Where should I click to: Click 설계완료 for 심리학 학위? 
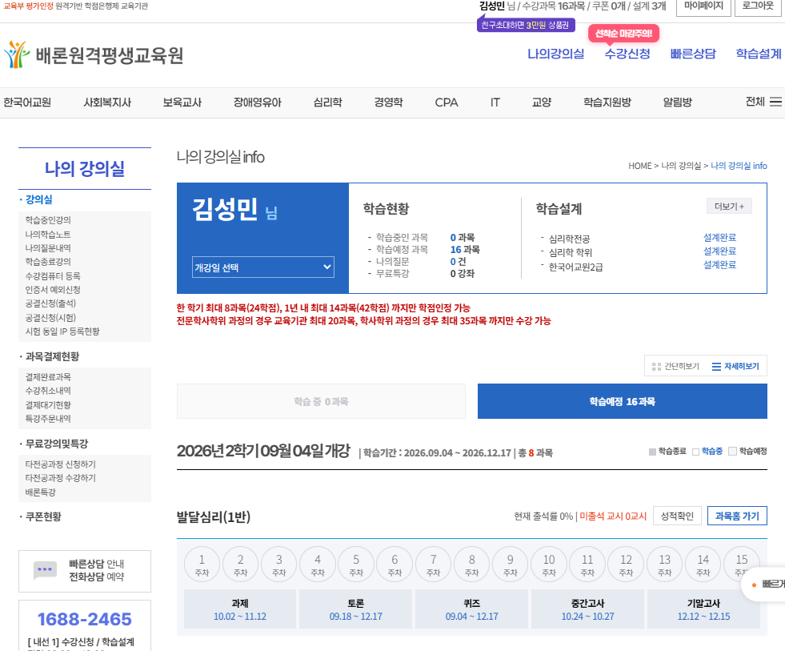(719, 251)
